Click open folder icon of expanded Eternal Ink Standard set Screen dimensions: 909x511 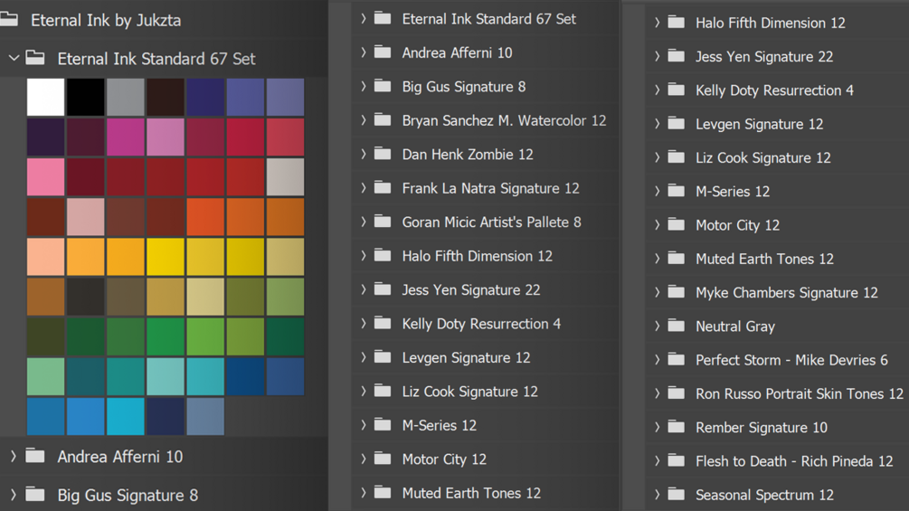click(35, 57)
